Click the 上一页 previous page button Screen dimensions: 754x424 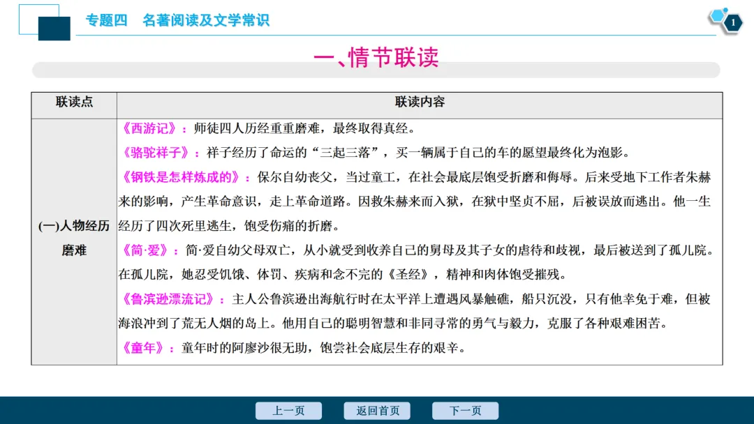[x=289, y=410]
